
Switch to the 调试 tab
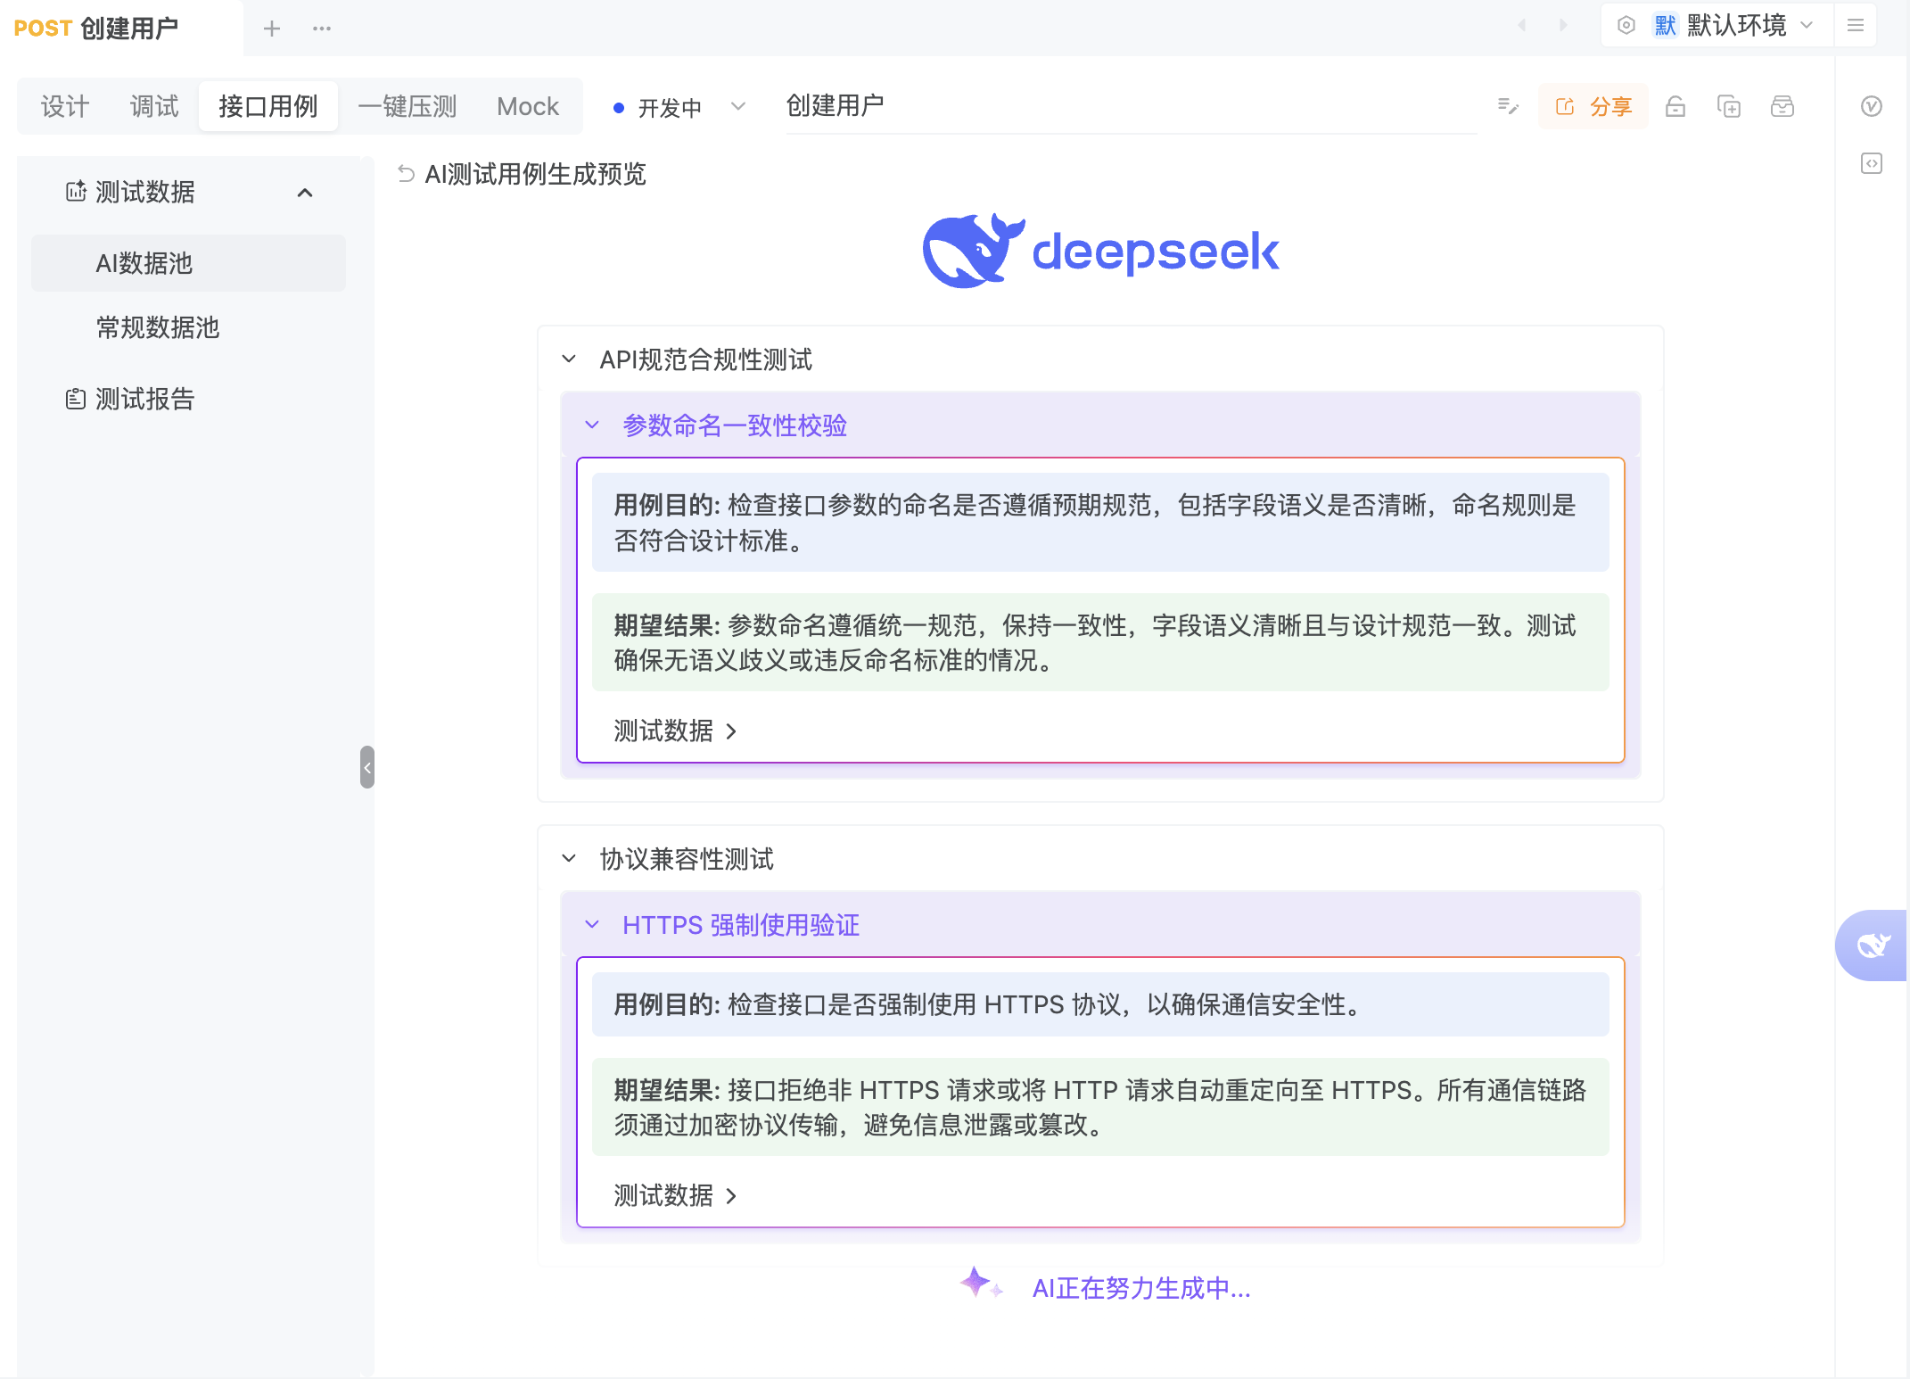(x=154, y=107)
